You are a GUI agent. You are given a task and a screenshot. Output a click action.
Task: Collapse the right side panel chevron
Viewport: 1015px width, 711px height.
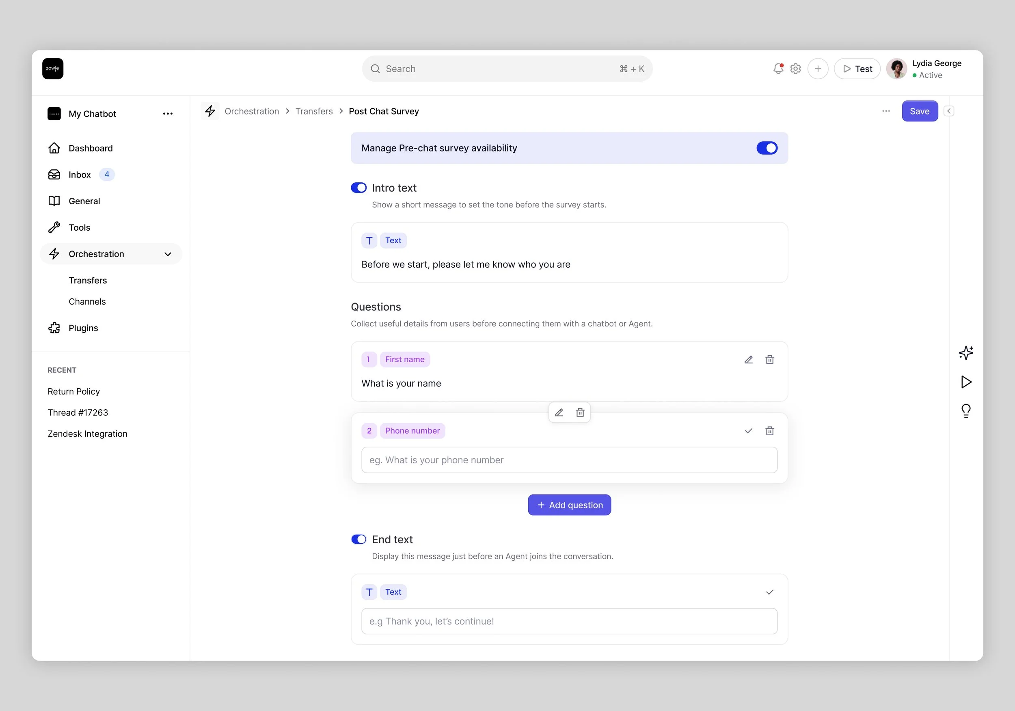click(x=949, y=111)
